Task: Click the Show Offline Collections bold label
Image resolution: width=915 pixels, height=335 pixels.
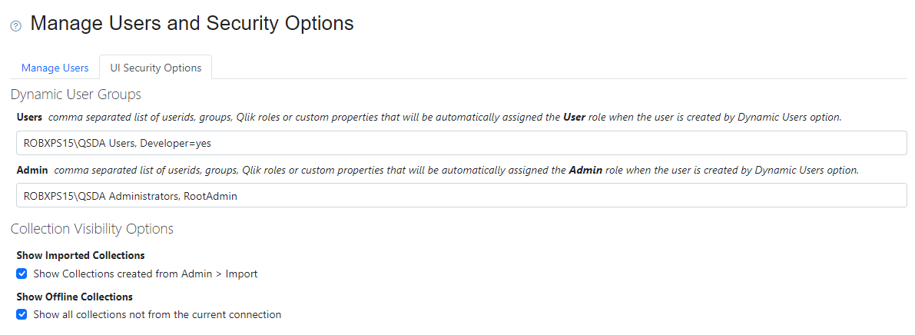Action: (x=75, y=297)
